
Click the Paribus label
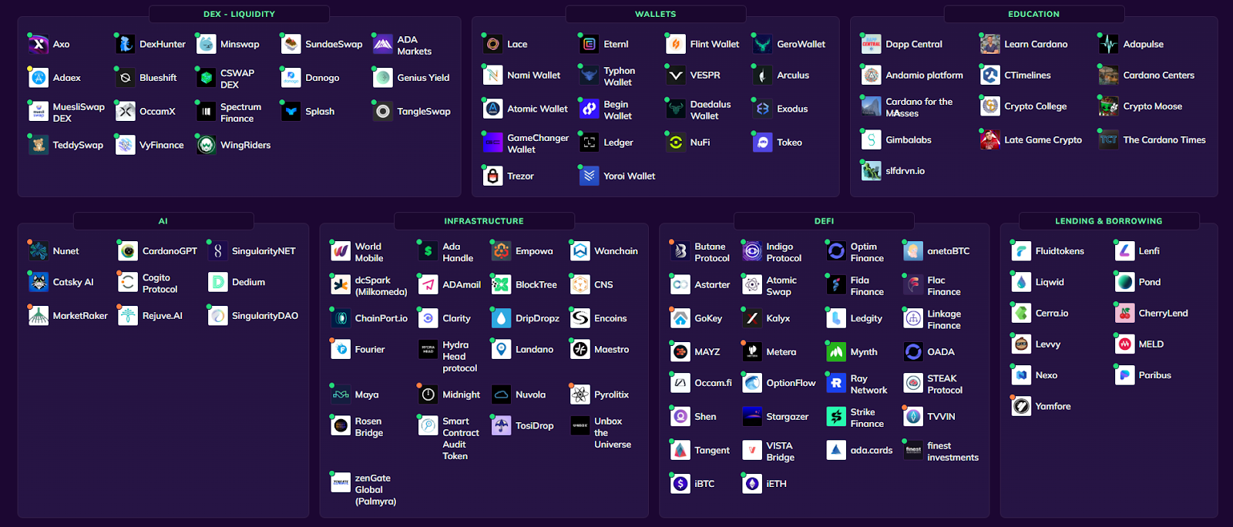(1154, 375)
